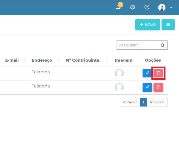The image size is (179, 165).
Task: Click the second row avatar placeholder image
Action: [119, 87]
